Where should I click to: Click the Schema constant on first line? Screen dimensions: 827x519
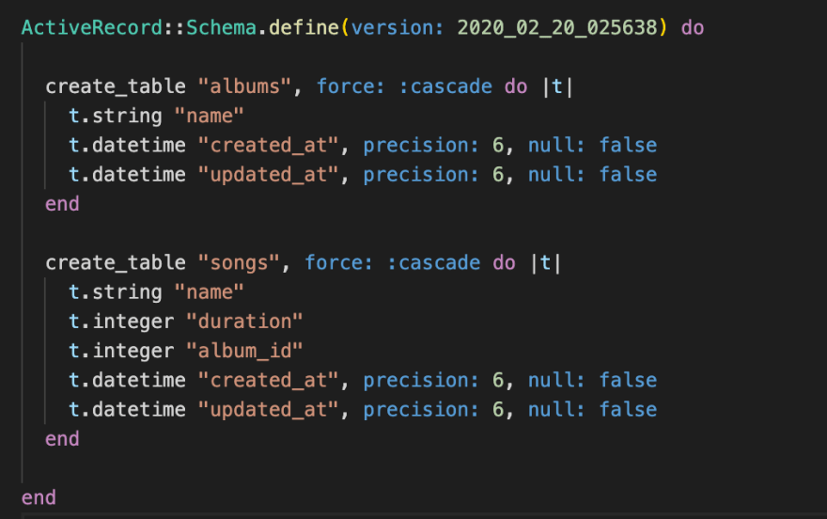pyautogui.click(x=222, y=27)
